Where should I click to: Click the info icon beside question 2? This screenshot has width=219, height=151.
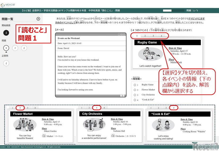24,48
